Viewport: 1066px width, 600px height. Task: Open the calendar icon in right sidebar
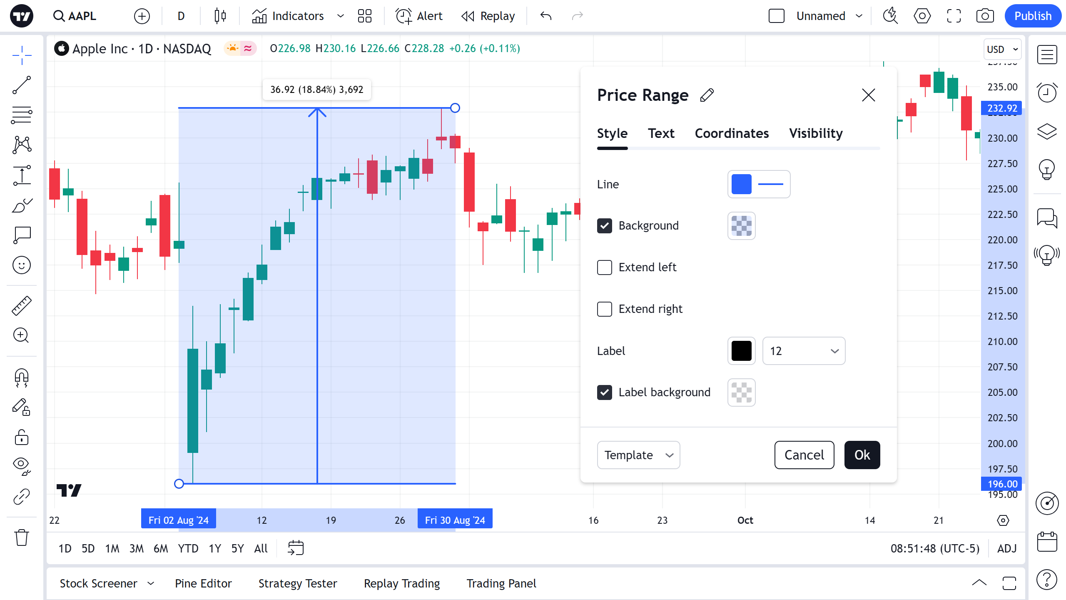pos(1047,542)
